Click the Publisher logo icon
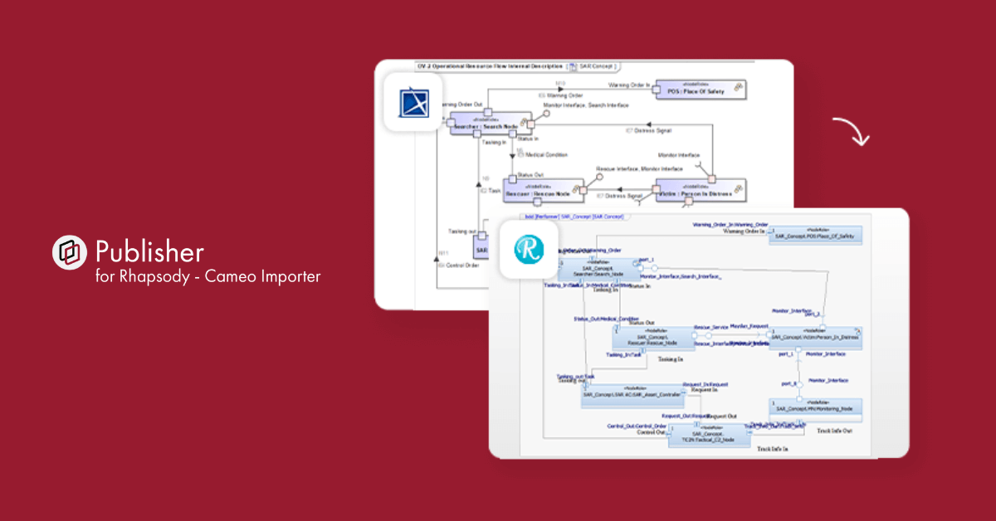 pyautogui.click(x=70, y=252)
